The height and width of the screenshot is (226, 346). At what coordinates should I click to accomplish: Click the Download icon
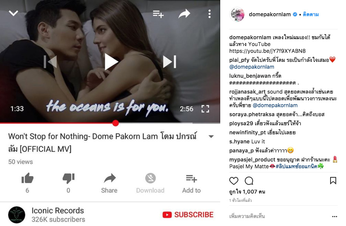click(150, 178)
